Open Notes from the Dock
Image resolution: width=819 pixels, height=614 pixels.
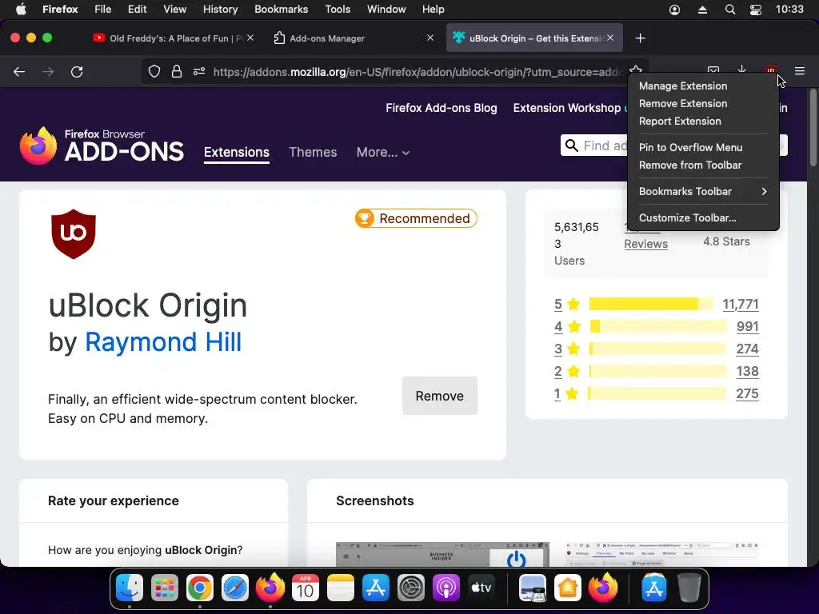pyautogui.click(x=341, y=588)
